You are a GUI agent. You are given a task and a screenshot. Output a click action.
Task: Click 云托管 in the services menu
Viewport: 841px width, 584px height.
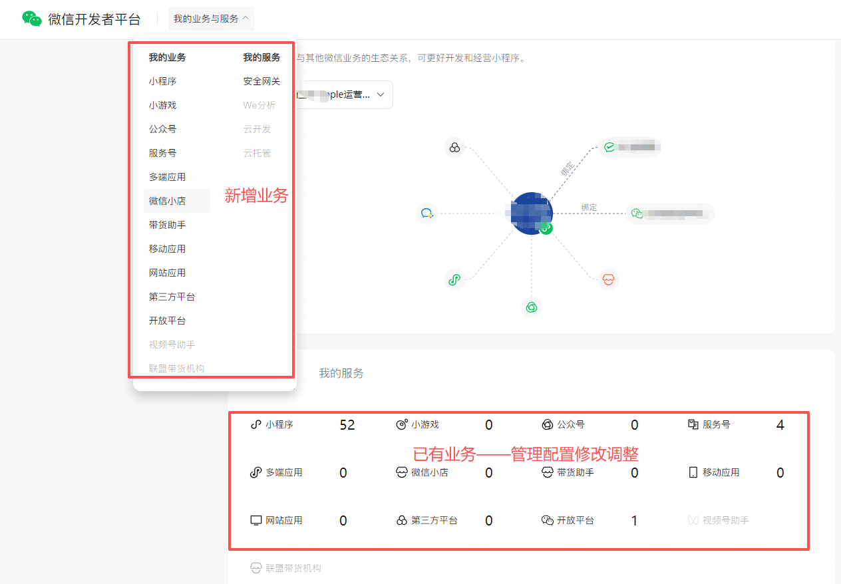pos(257,153)
